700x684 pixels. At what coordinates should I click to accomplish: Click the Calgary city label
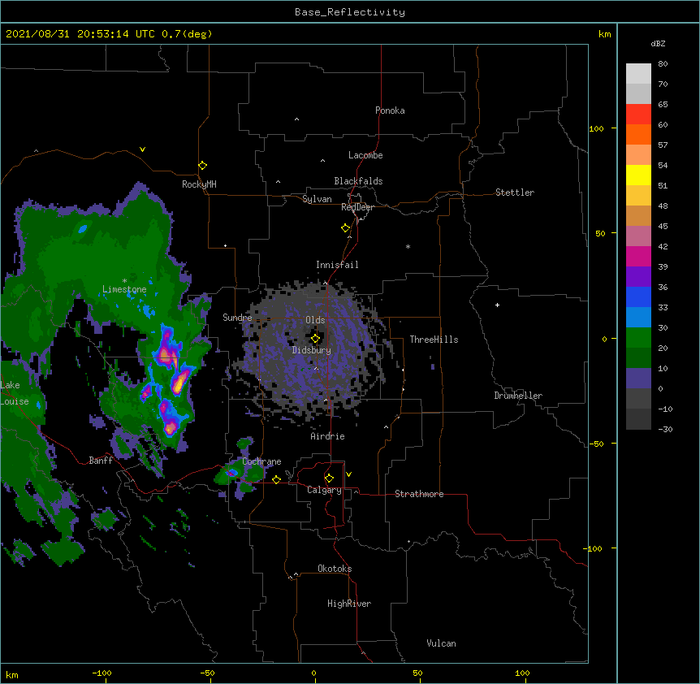(324, 490)
